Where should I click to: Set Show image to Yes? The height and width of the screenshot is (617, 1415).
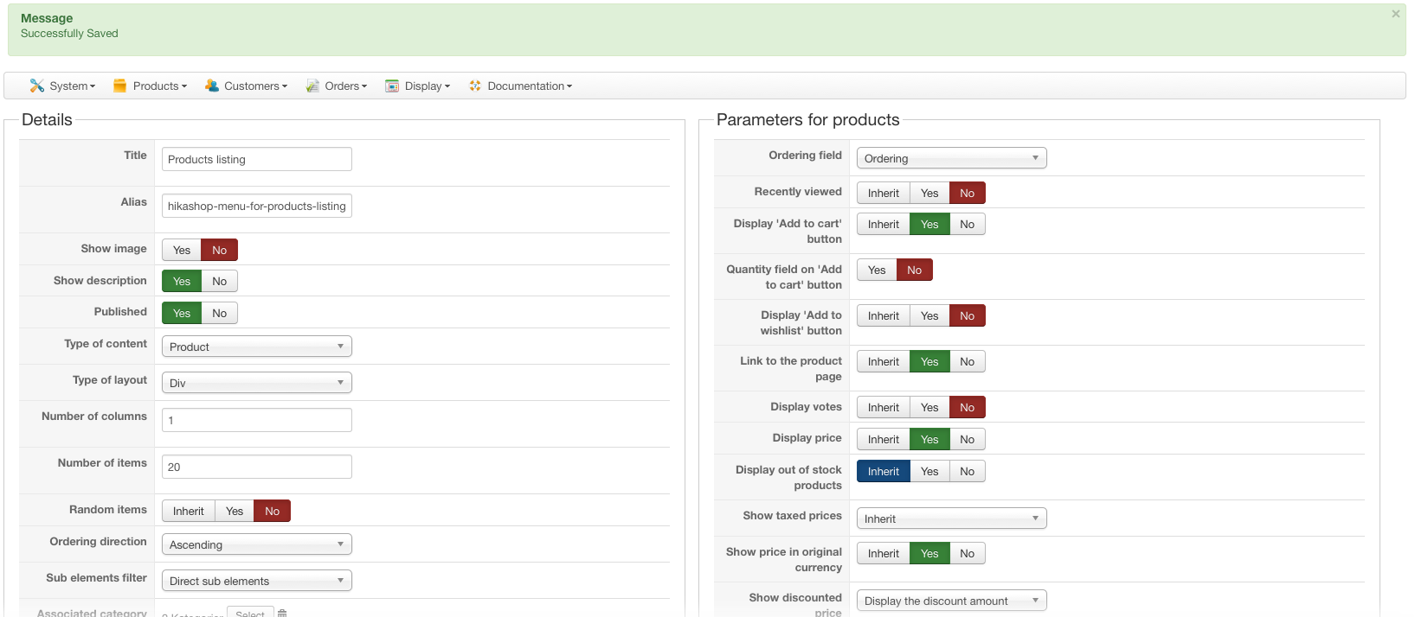182,250
